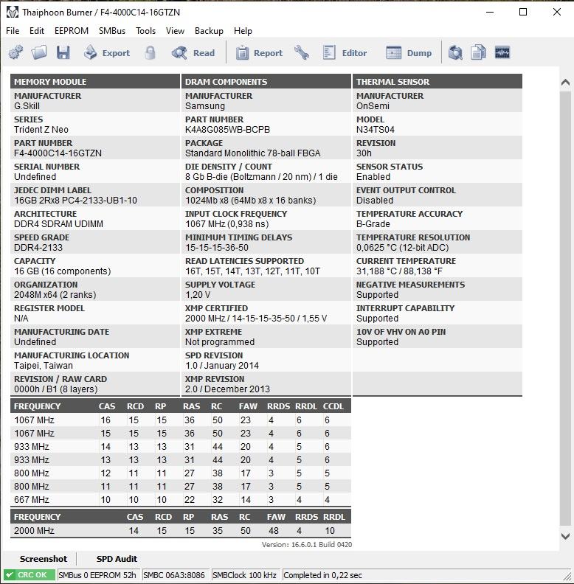
Task: Click the DDR4 SDRAM UDIMM architecture value
Action: point(58,224)
